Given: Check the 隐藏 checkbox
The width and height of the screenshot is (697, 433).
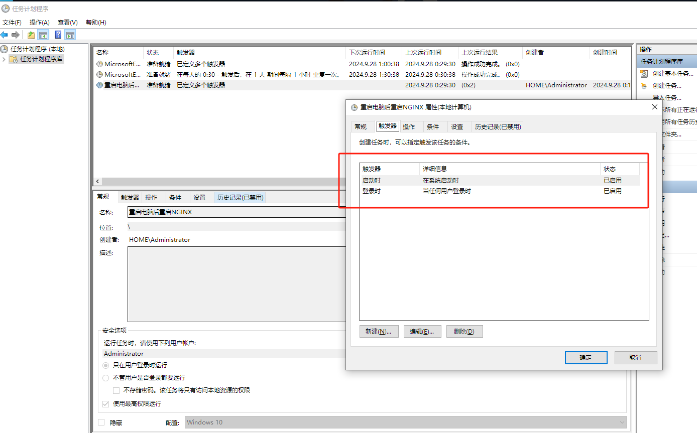Looking at the screenshot, I should [x=101, y=422].
